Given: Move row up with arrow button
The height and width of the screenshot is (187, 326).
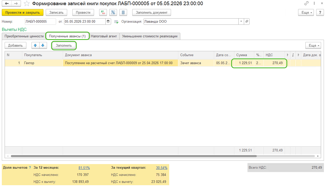Looking at the screenshot, I should tap(35, 45).
